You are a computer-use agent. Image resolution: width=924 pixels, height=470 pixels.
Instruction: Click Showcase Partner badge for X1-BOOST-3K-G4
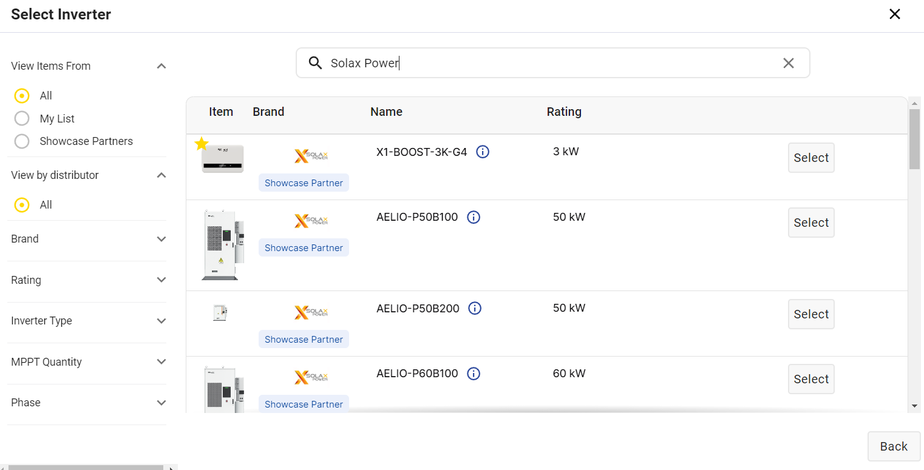pos(304,183)
